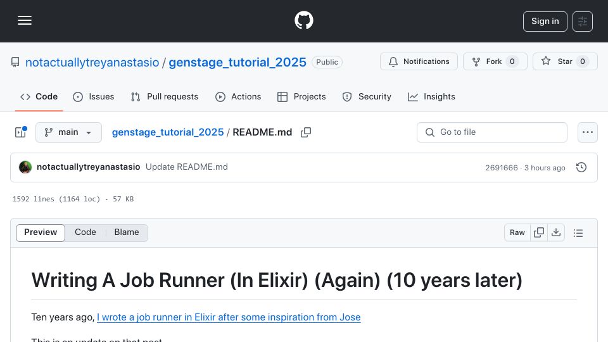Image resolution: width=608 pixels, height=342 pixels.
Task: Download the raw file
Action: coord(556,232)
